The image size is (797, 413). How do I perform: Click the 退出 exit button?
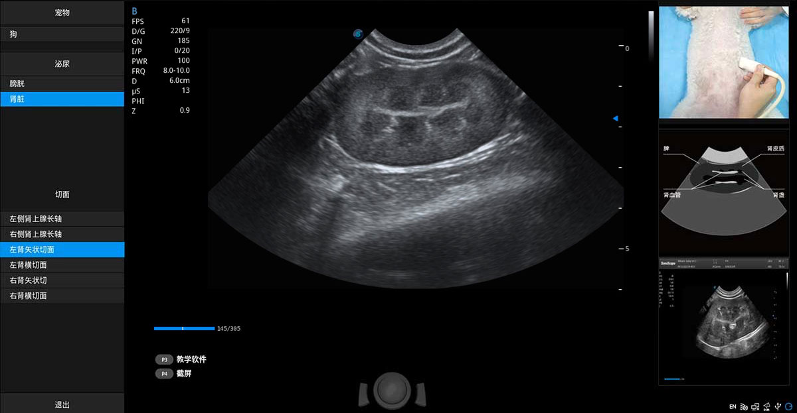(62, 404)
